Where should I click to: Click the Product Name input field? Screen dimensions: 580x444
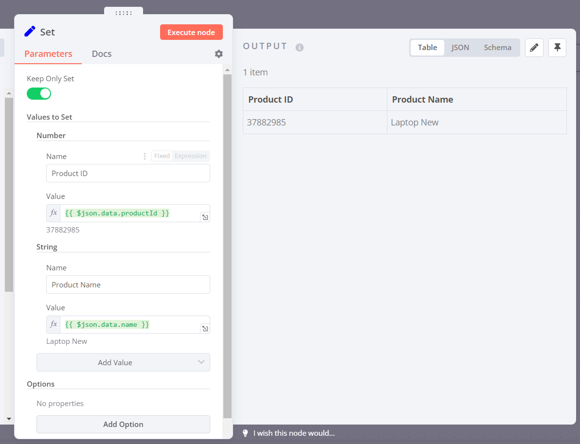128,284
